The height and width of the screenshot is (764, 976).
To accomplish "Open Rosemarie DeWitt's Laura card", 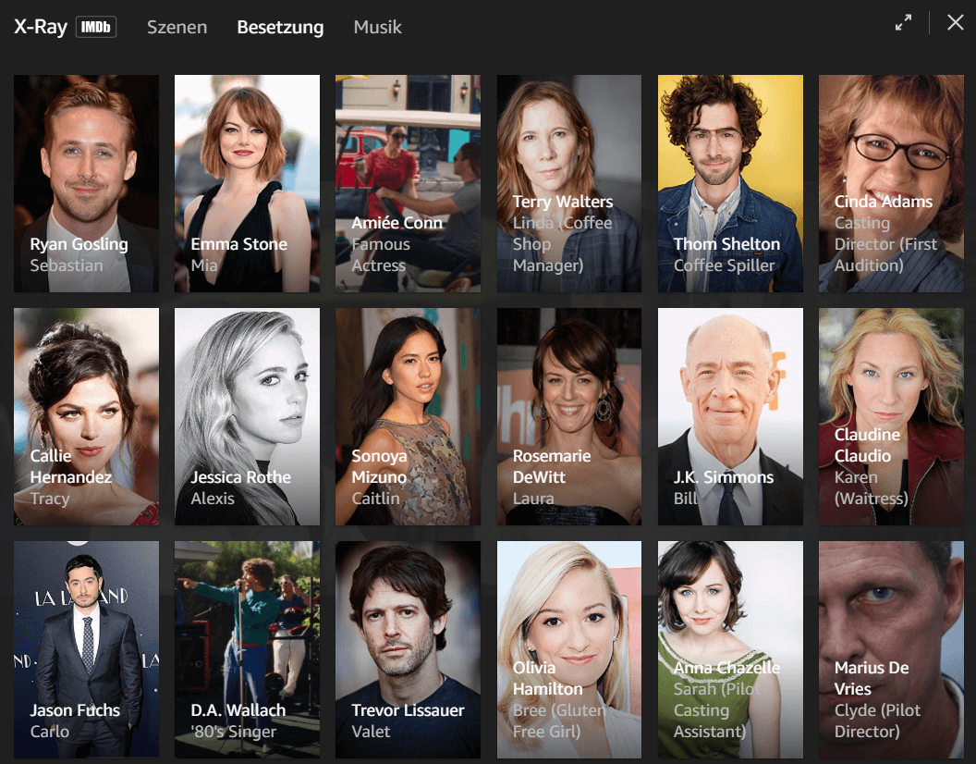I will (569, 417).
